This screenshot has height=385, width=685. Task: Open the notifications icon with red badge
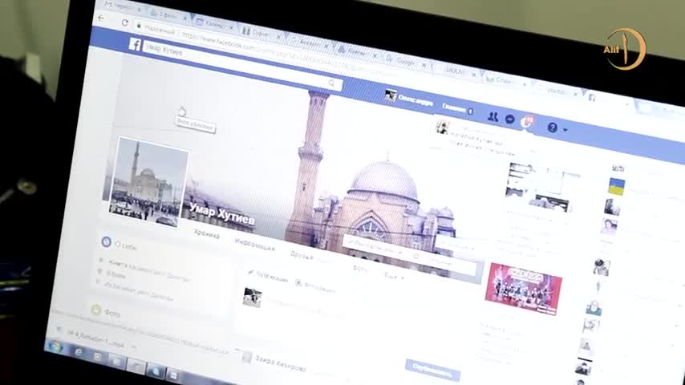[527, 121]
